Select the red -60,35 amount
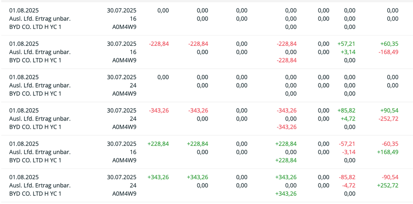The image size is (413, 204). [x=389, y=144]
